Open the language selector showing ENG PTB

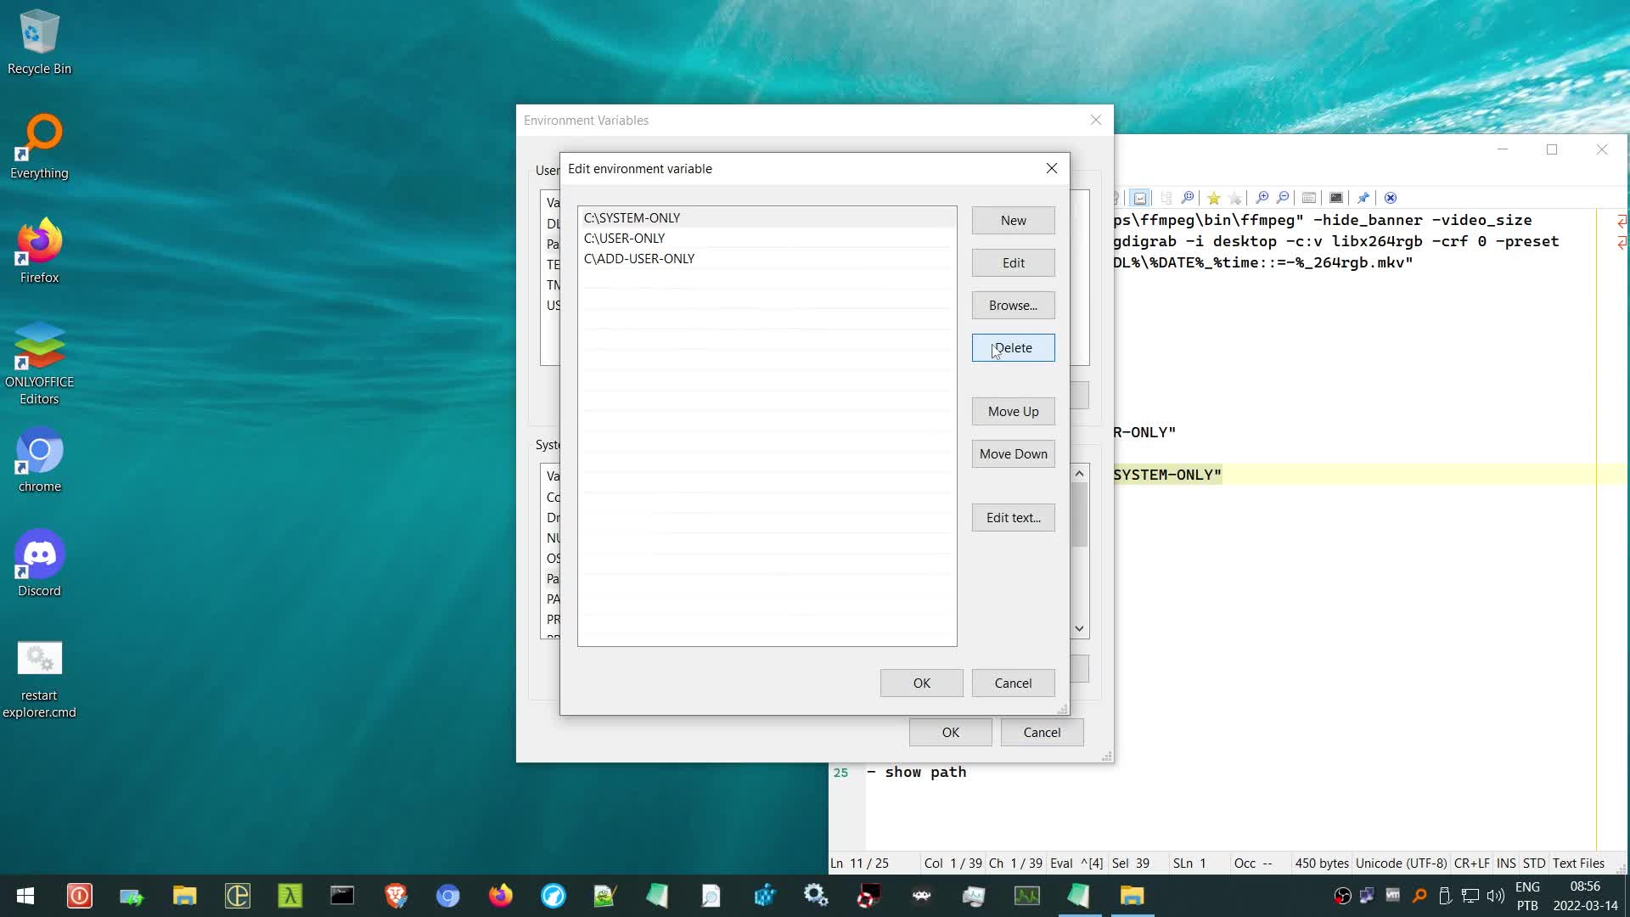point(1528,896)
